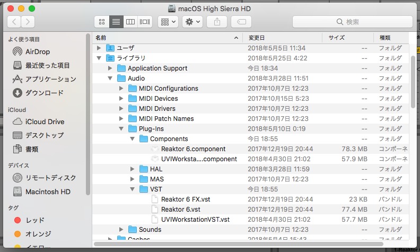The image size is (420, 252).
Task: Switch to column view
Action: [130, 22]
